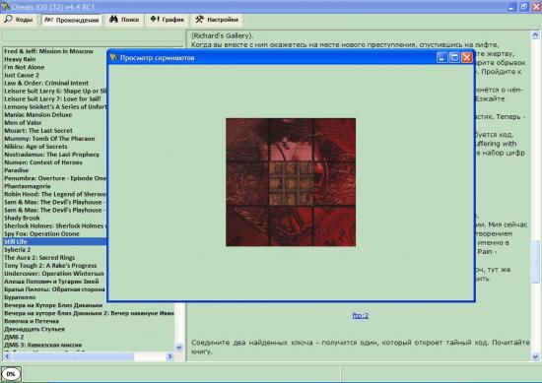Select Буратилло in the game list
The height and width of the screenshot is (383, 542).
pos(20,297)
